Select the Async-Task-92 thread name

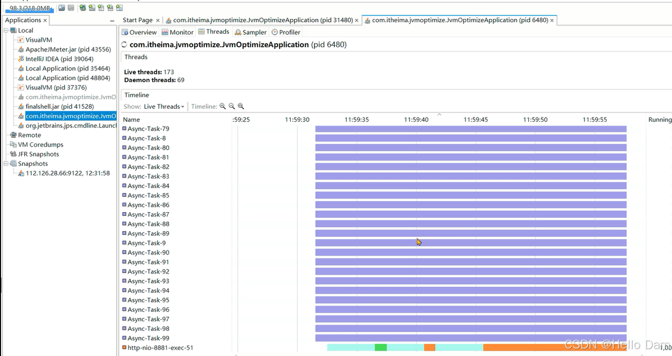(149, 271)
